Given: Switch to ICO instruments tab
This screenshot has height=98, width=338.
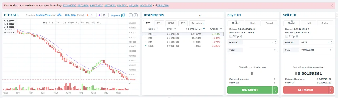Looking at the screenshot, I should [x=183, y=23].
